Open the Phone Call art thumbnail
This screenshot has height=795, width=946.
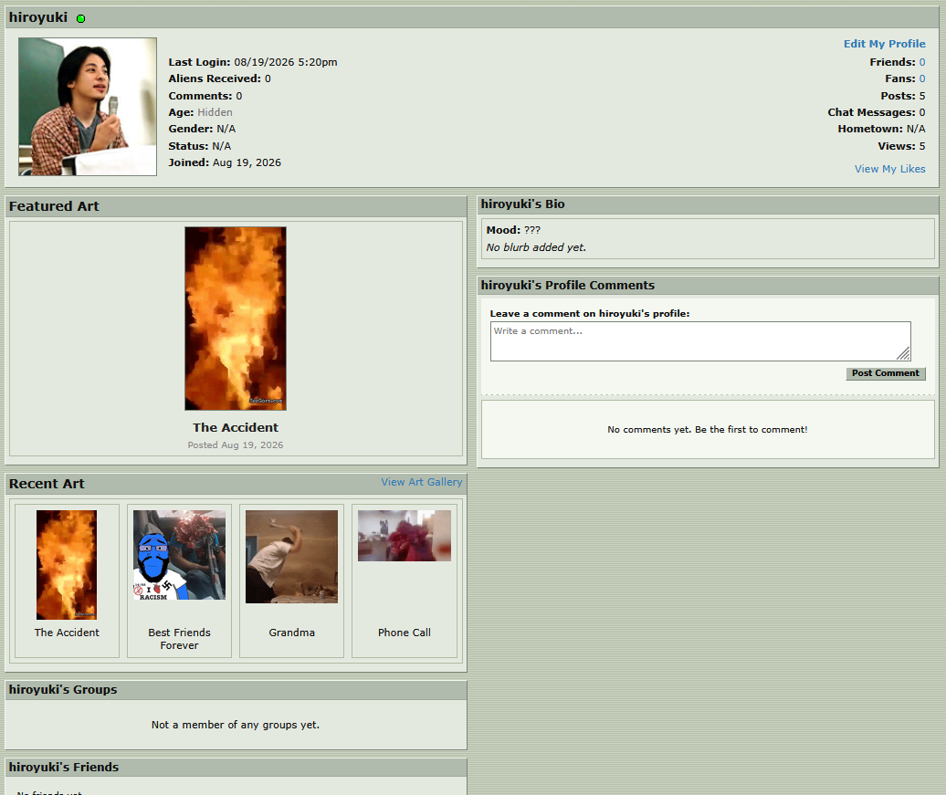pyautogui.click(x=405, y=536)
